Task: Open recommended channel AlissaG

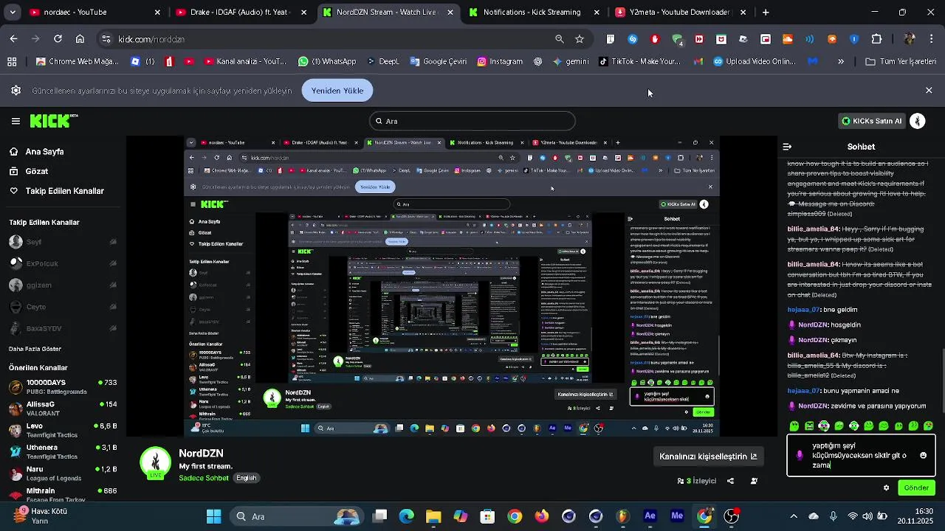Action: click(63, 408)
